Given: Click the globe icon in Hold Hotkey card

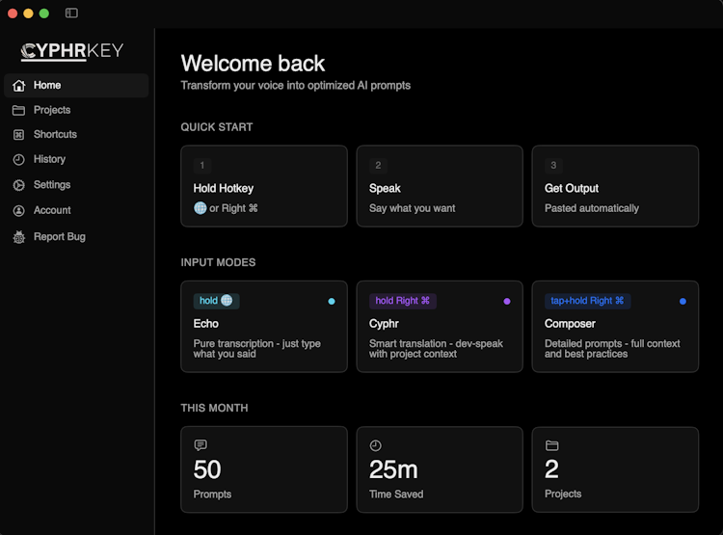Looking at the screenshot, I should 201,208.
